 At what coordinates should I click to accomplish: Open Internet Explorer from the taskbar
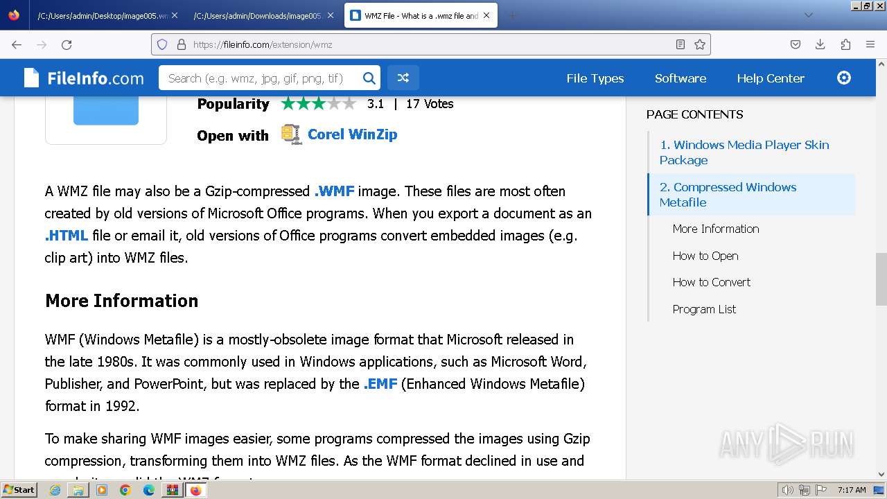[x=55, y=490]
